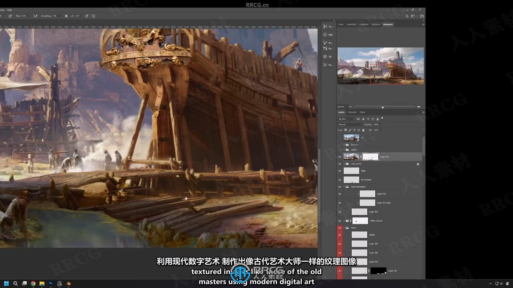
Task: Open the Info collapsed panel icon
Action: pyautogui.click(x=325, y=35)
